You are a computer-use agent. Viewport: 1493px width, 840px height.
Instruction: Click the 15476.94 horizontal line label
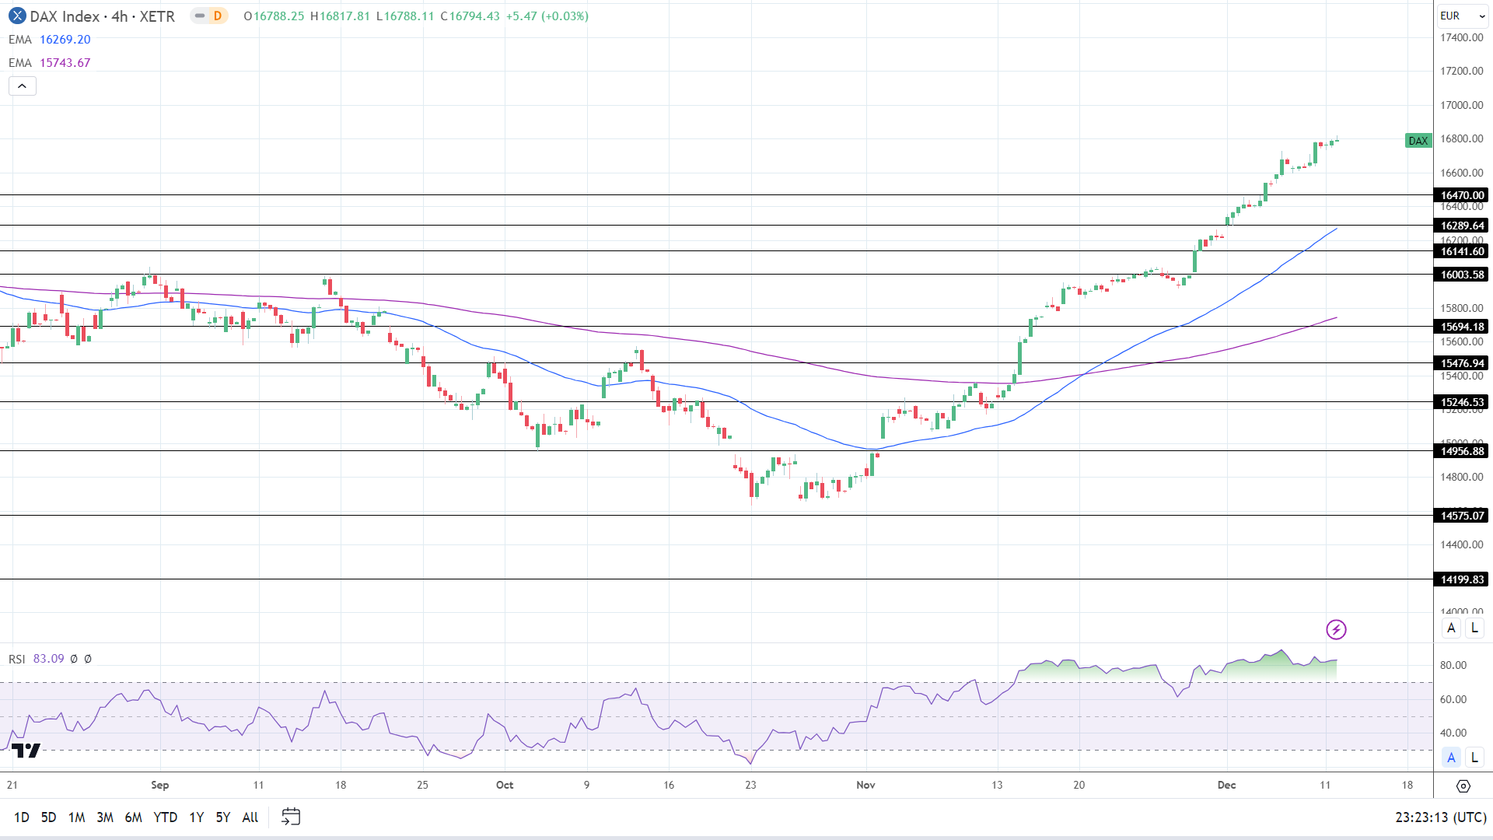point(1462,363)
